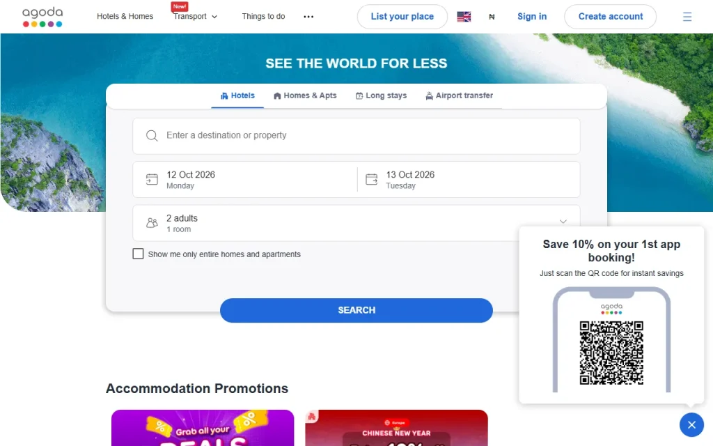The height and width of the screenshot is (446, 713).
Task: Open the purple 'Grab all your deals' promotion
Action: tap(203, 428)
